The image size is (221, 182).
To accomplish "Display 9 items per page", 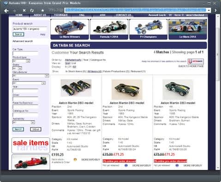I will coord(66,67).
